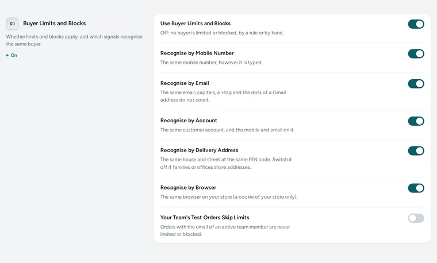The image size is (437, 263).
Task: Click the Buyer Limits and Blocks section icon
Action: (12, 24)
